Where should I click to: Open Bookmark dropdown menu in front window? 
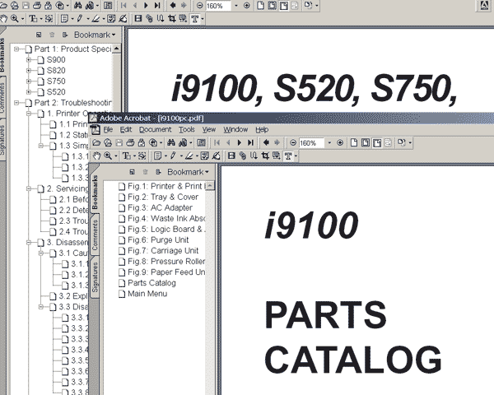coord(188,172)
